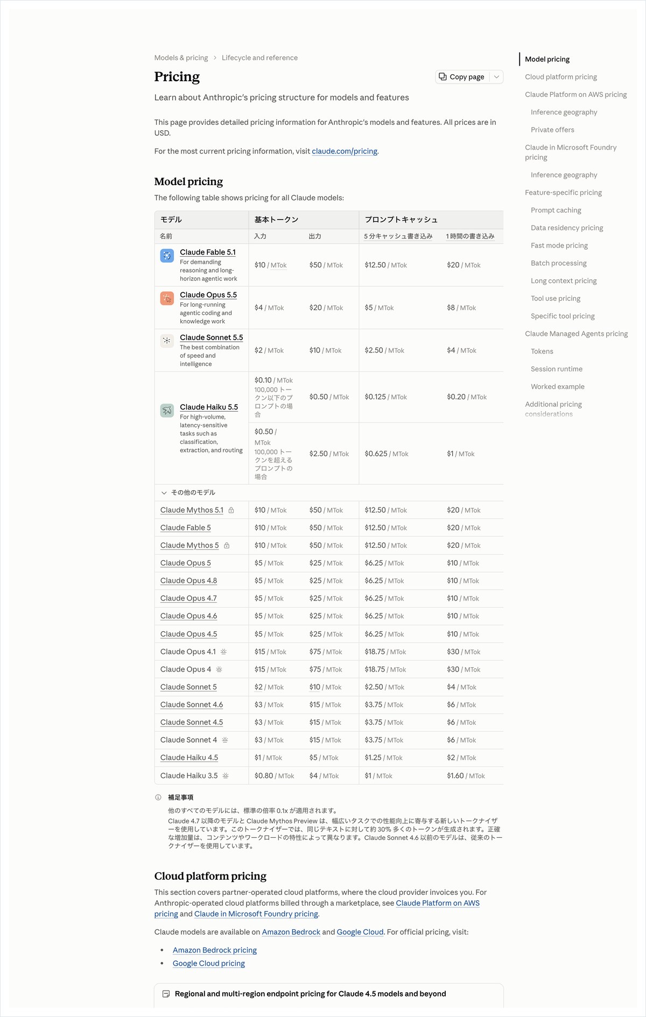Open the Copy page dropdown arrow
The height and width of the screenshot is (1017, 646).
click(x=496, y=77)
